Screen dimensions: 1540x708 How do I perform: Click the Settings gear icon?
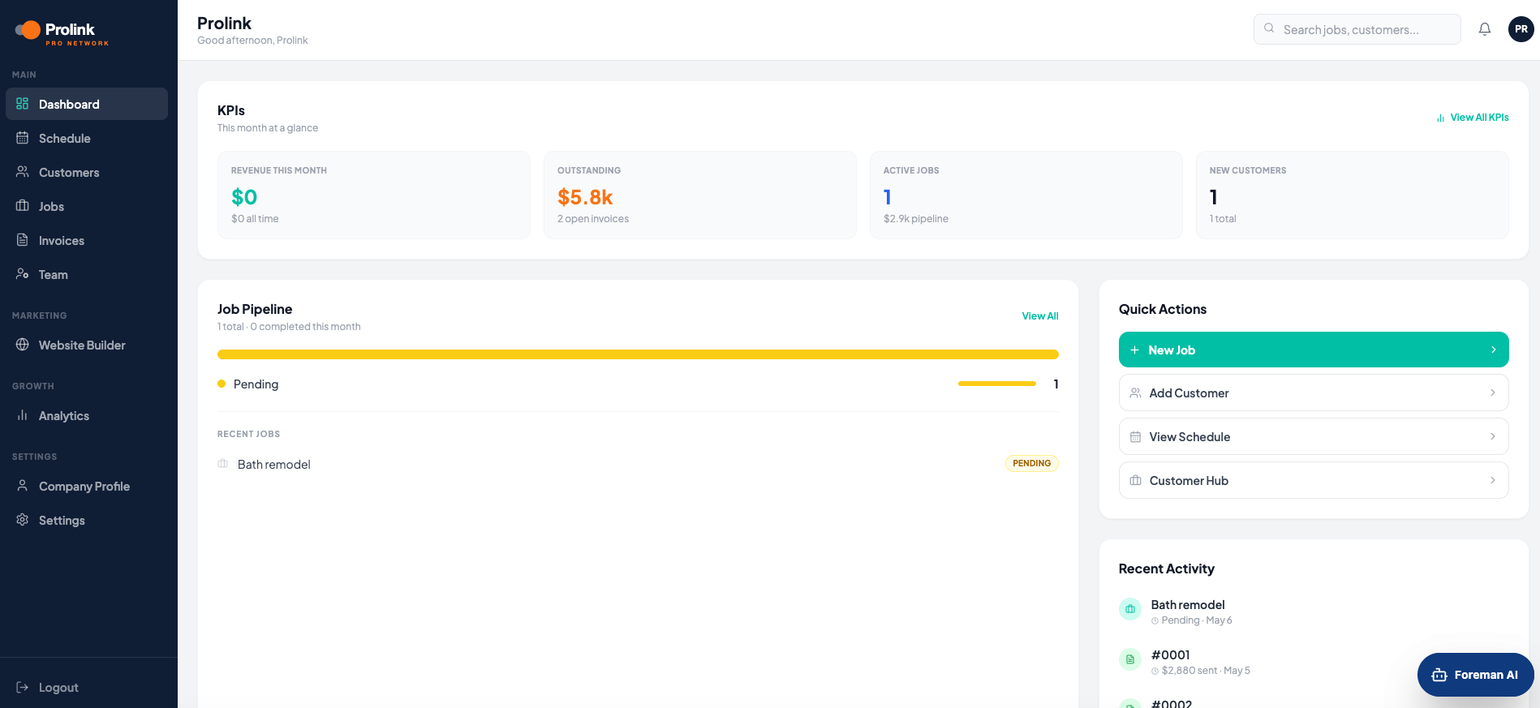23,520
